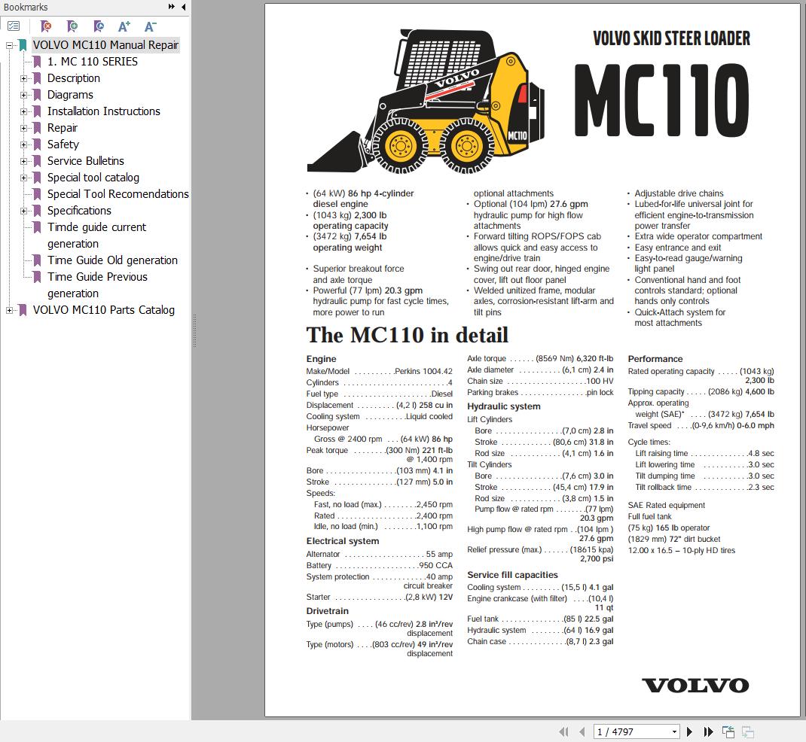Open the Special Tool Recomendations bookmark

[x=118, y=194]
